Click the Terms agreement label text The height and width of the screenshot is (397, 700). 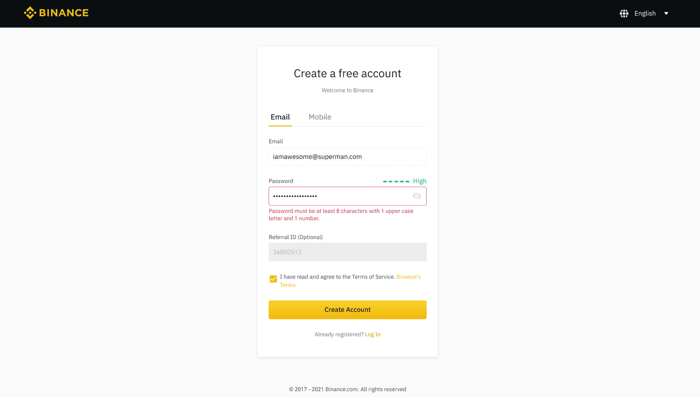pyautogui.click(x=337, y=277)
